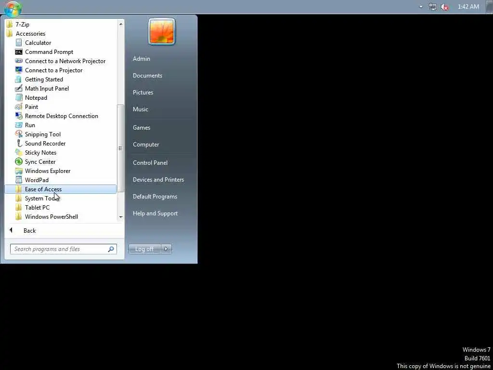Open the Remote Desktop Connection icon

click(19, 116)
